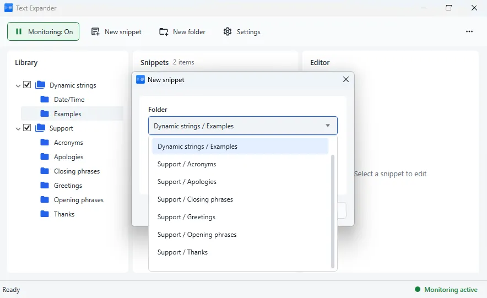Click the New snippet dialog title text
The width and height of the screenshot is (487, 298).
point(166,80)
